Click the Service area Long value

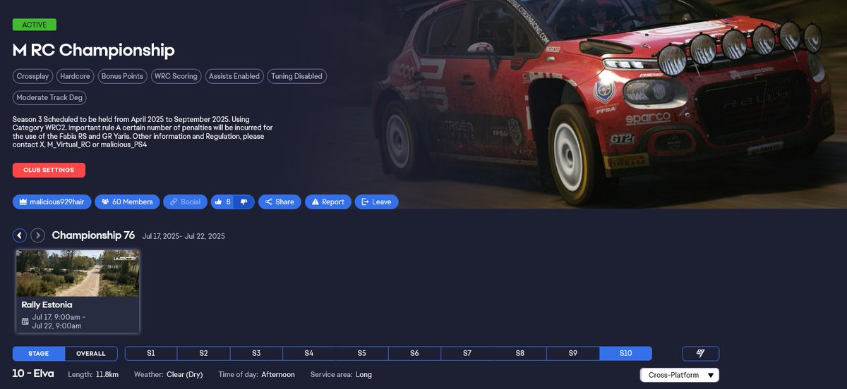click(x=364, y=375)
